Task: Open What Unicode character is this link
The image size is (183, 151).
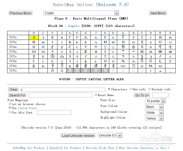Action: (x=144, y=148)
